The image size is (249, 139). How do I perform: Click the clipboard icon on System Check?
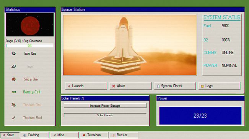click(158, 86)
